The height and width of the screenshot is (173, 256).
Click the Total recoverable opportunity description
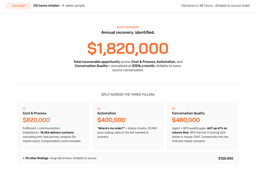128,66
